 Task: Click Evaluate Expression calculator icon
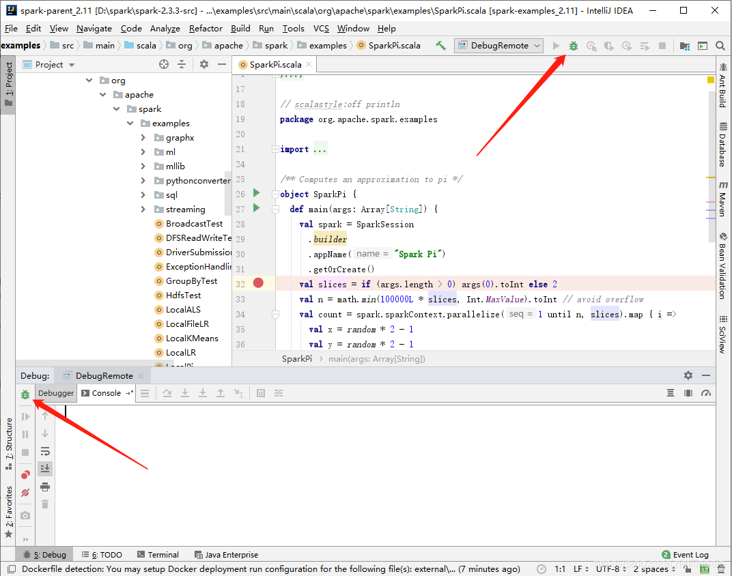coord(261,393)
